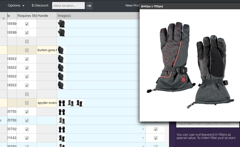
Task: Click the arrow go button beside data locator
Action: point(89,6)
